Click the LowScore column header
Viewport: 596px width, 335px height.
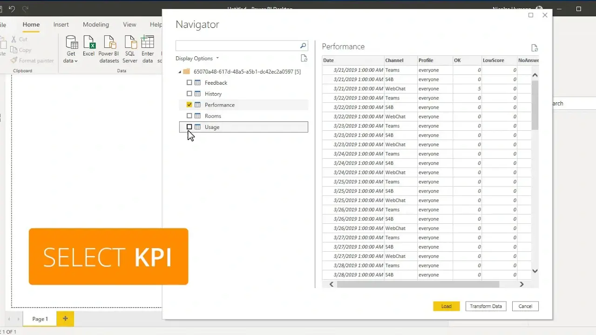499,60
